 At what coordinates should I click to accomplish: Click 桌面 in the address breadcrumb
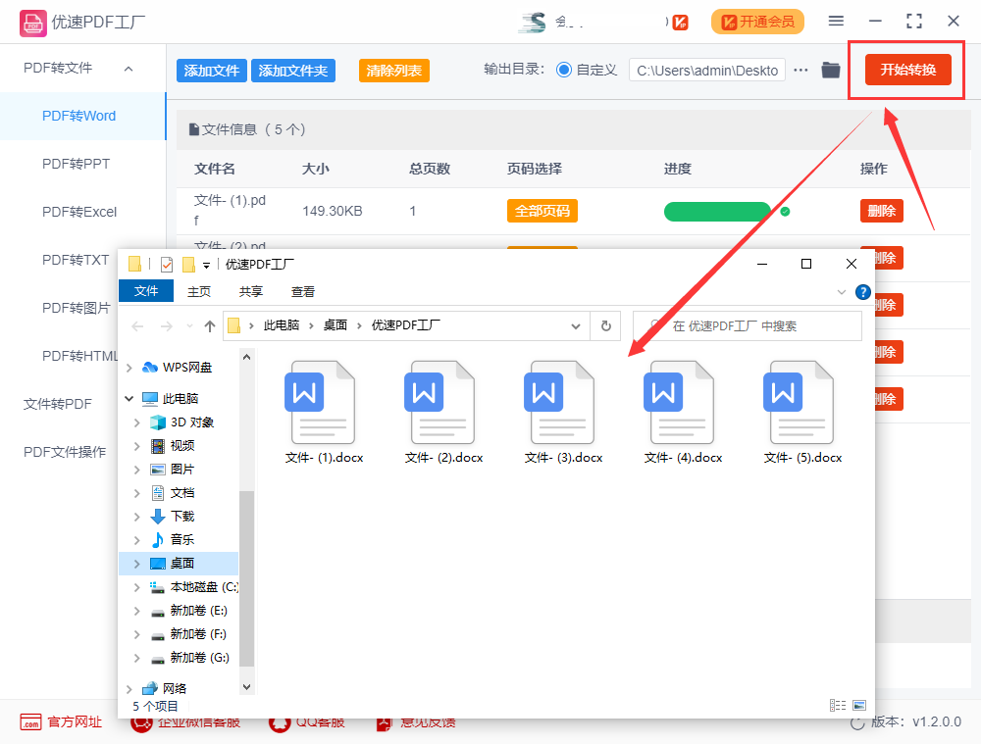335,325
